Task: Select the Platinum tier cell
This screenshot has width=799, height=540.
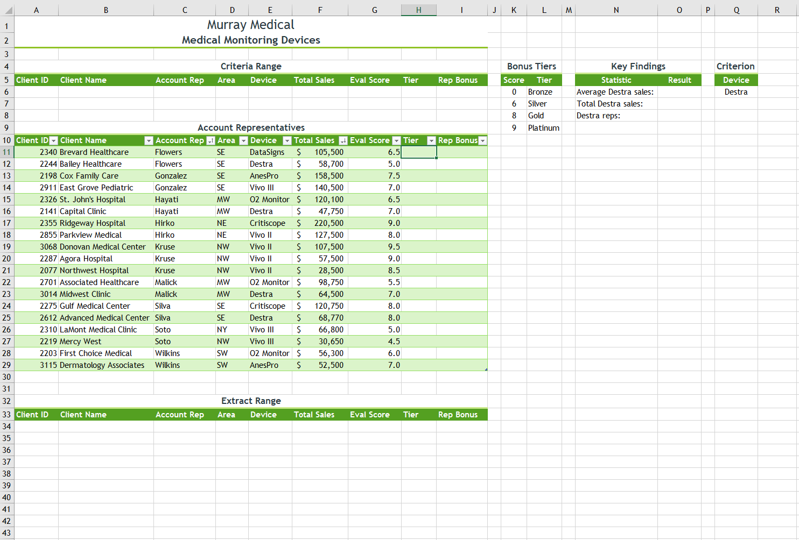Action: (543, 127)
